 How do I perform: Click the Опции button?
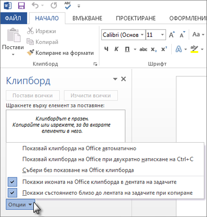click(x=21, y=205)
